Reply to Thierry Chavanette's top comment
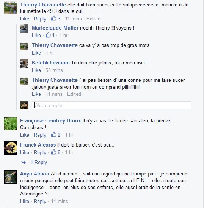The height and width of the screenshot is (208, 204). coord(40,19)
